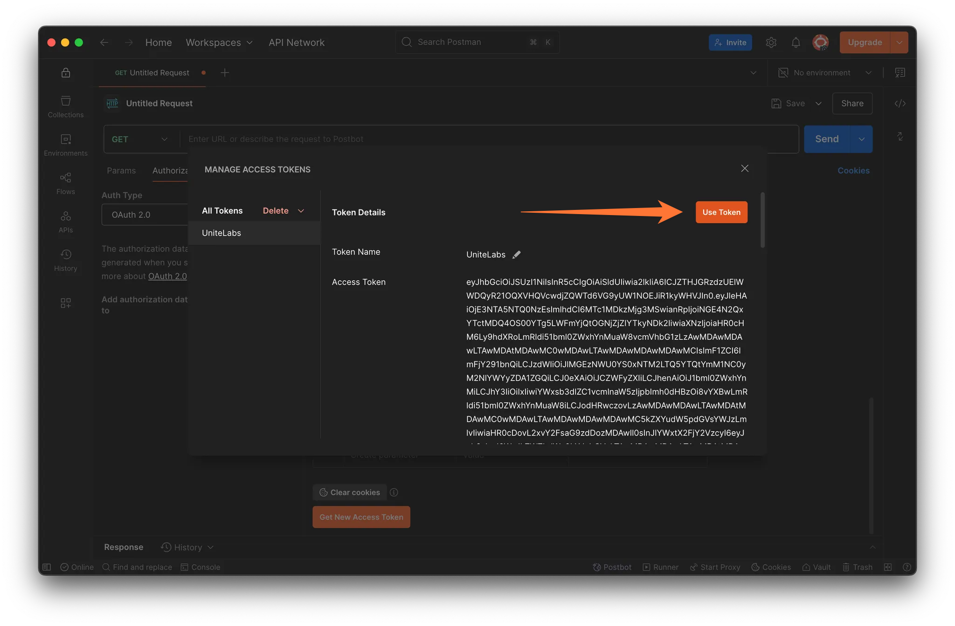Click the Upgrade button
Screen dimensions: 955x626
pyautogui.click(x=865, y=42)
